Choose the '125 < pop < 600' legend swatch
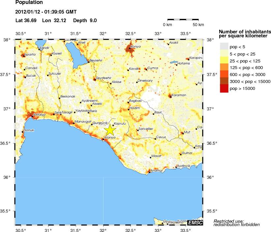Image resolution: width=271 pixels, height=232 pixels. pos(224,68)
